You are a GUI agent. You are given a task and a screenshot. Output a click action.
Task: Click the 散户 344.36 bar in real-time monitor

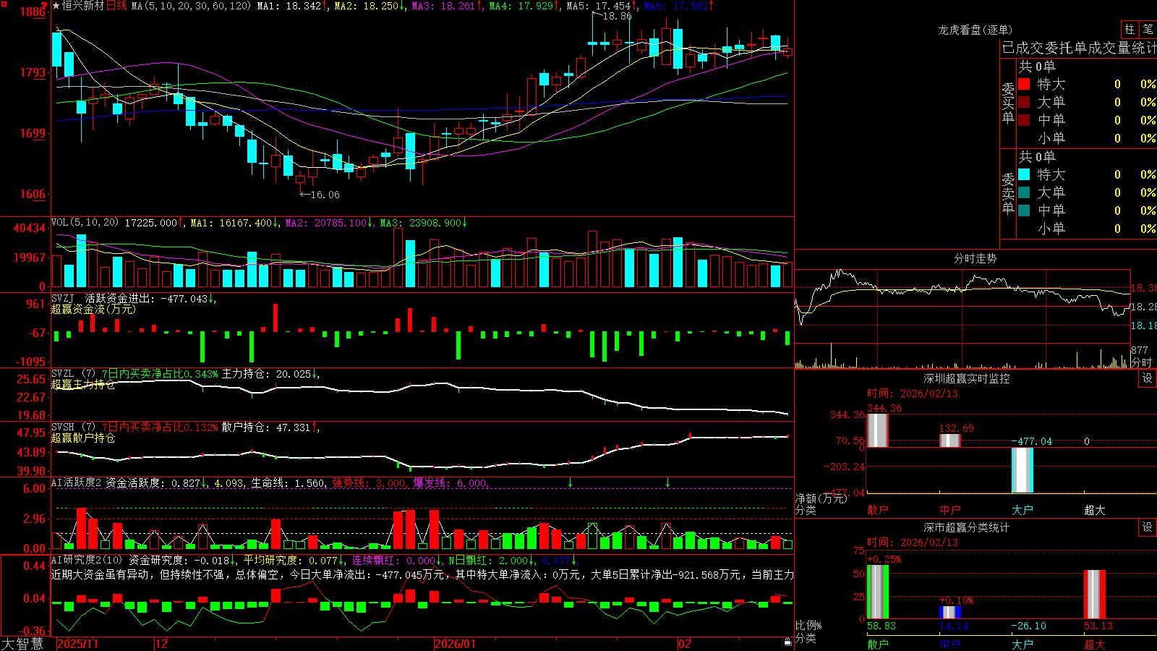[877, 430]
